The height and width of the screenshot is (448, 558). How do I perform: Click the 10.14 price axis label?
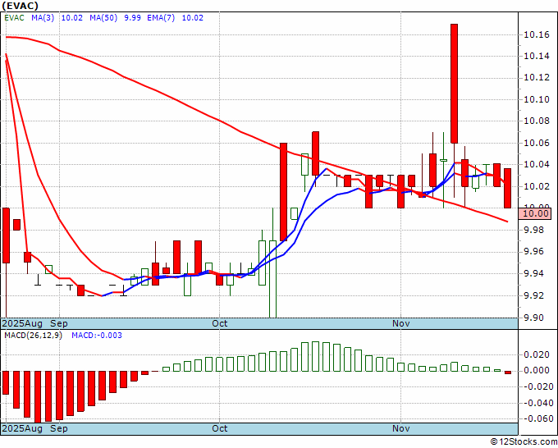tap(537, 57)
